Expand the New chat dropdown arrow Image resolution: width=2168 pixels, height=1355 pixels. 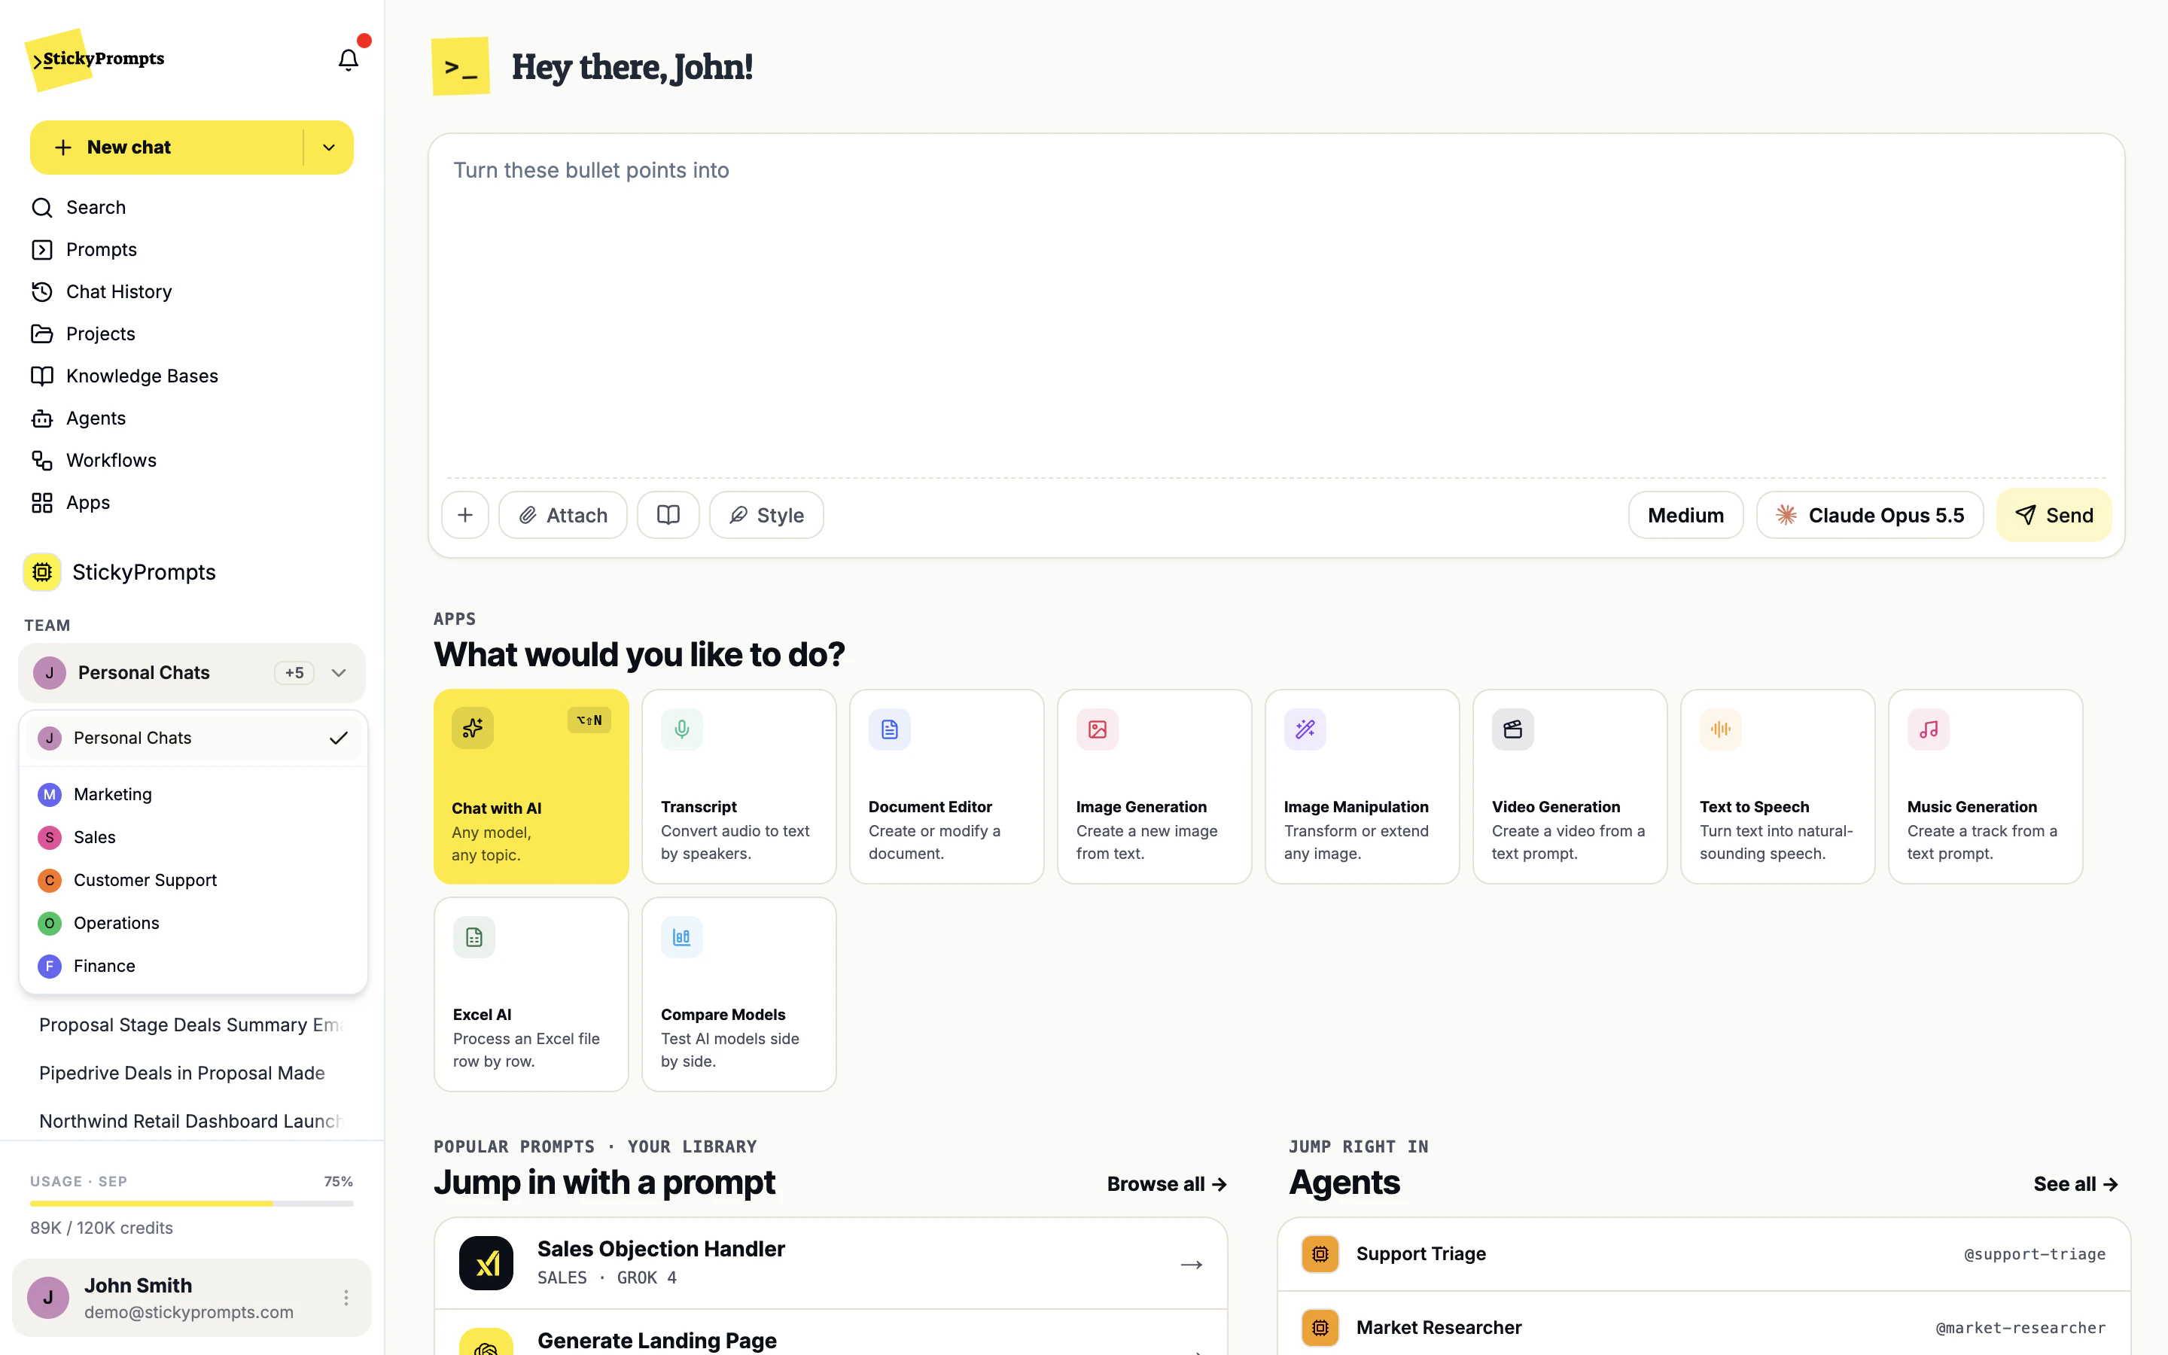pyautogui.click(x=329, y=148)
